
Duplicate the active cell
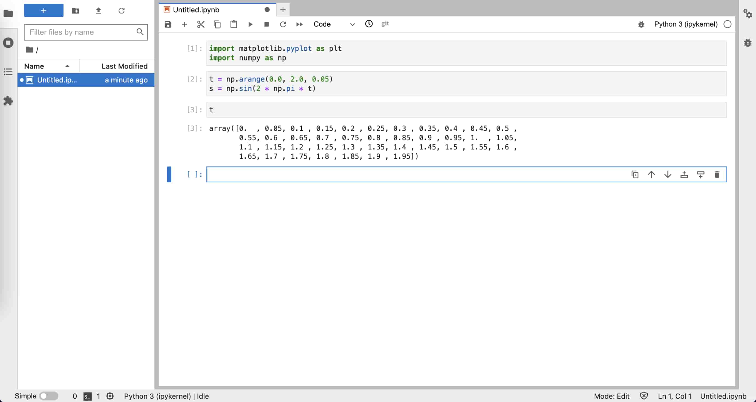pyautogui.click(x=635, y=174)
